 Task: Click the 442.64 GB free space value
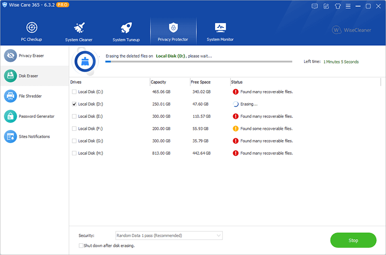201,153
